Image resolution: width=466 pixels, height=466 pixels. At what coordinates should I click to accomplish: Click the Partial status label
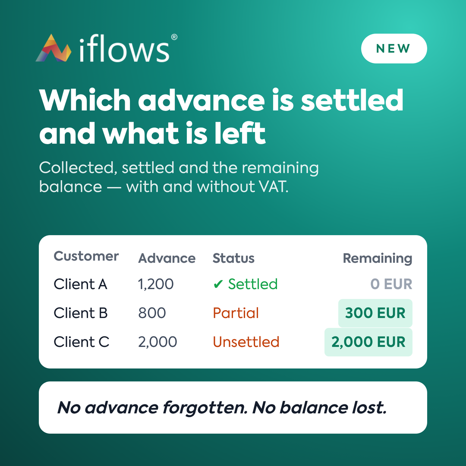pyautogui.click(x=236, y=313)
